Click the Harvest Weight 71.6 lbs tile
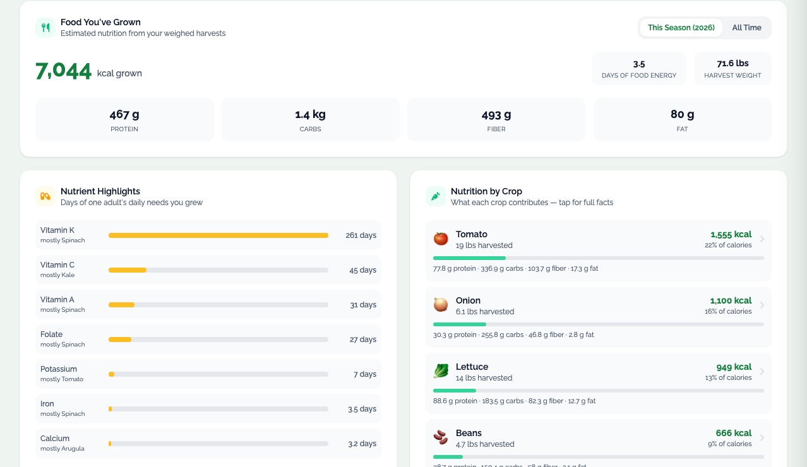 pyautogui.click(x=732, y=68)
